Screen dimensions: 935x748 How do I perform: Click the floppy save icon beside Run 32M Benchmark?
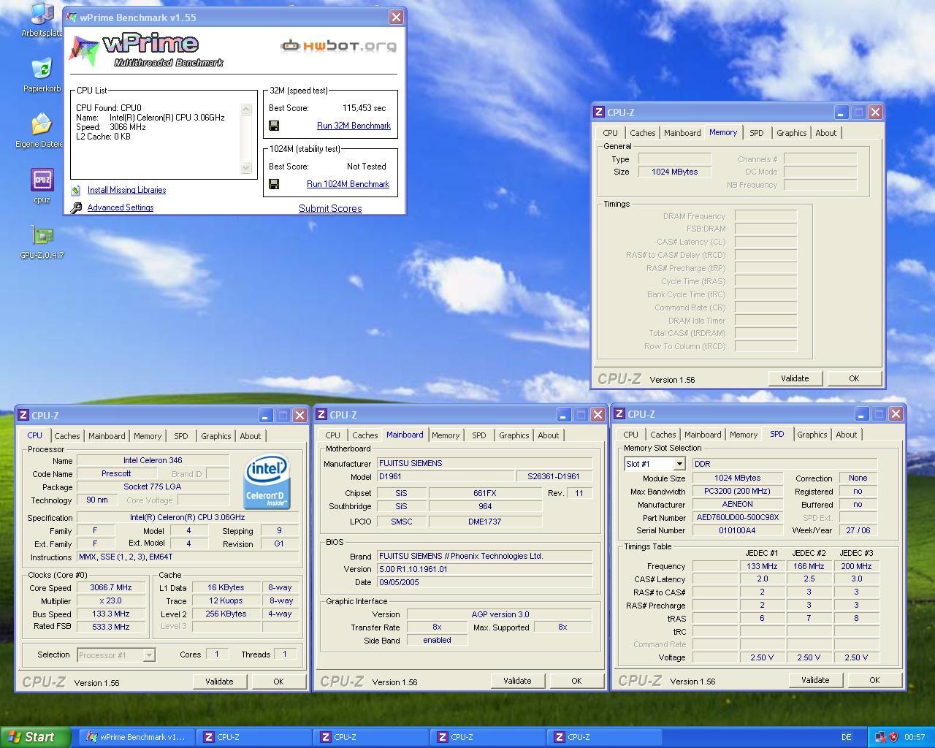click(274, 126)
